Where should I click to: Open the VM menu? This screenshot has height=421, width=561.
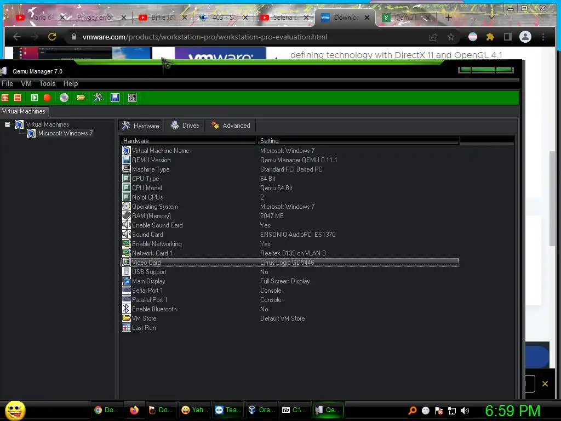(26, 83)
